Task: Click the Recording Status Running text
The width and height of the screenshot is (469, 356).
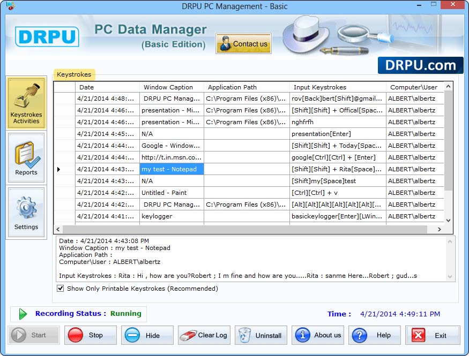Action: [x=125, y=313]
